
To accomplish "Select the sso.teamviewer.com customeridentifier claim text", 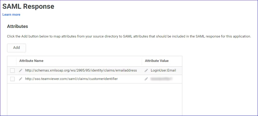I will pyautogui.click(x=71, y=79).
